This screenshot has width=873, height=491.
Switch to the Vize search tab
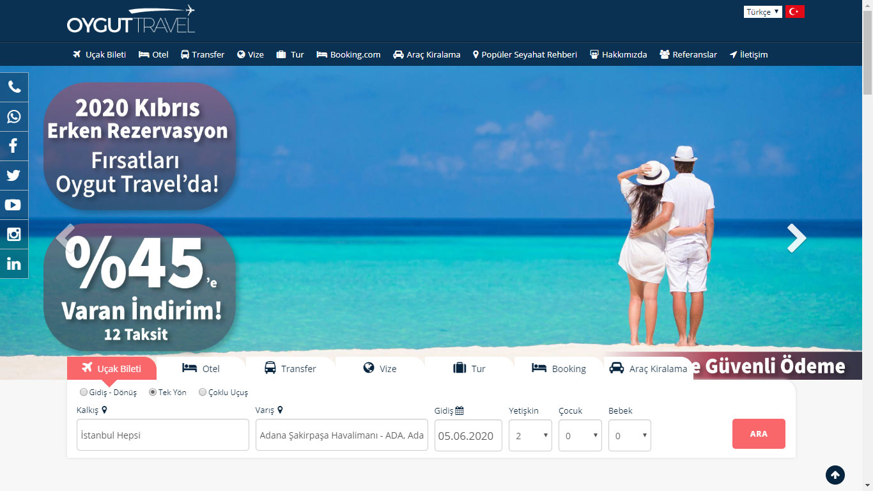tap(380, 368)
